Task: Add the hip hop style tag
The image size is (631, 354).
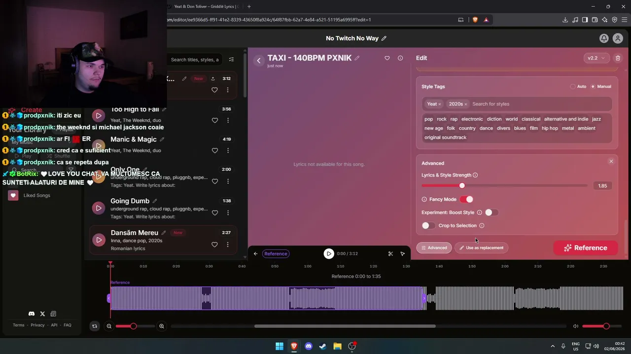Action: pos(550,128)
